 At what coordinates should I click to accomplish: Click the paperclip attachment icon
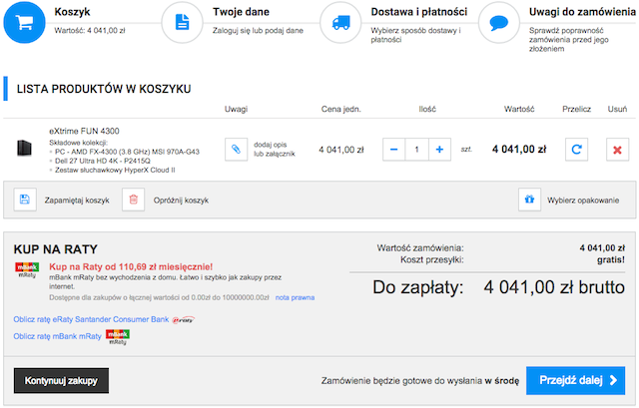[x=236, y=150]
